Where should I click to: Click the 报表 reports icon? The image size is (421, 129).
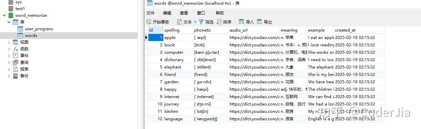(16, 69)
